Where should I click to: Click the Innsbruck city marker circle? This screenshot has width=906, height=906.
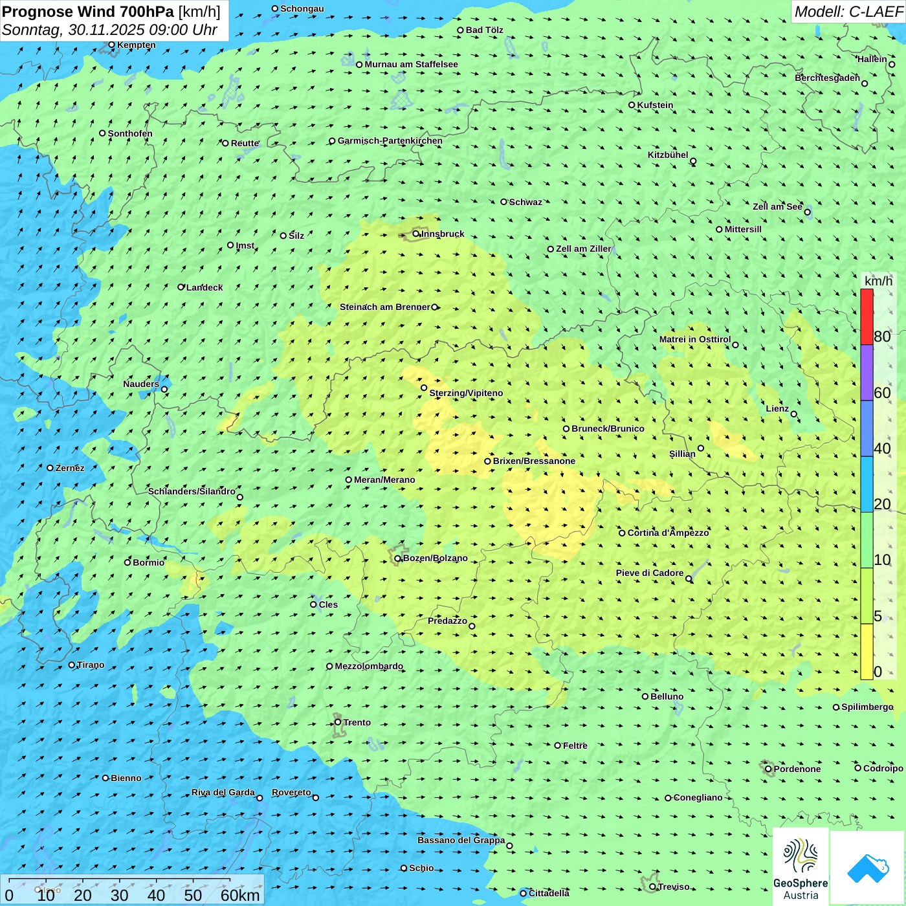point(416,234)
